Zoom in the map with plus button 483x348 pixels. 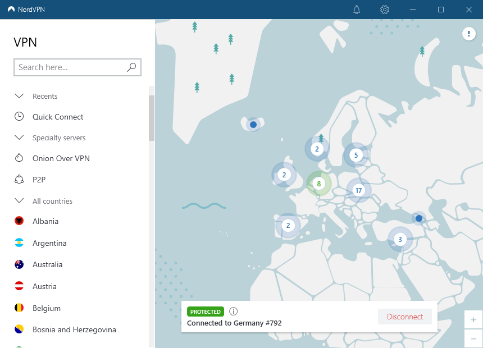[473, 320]
